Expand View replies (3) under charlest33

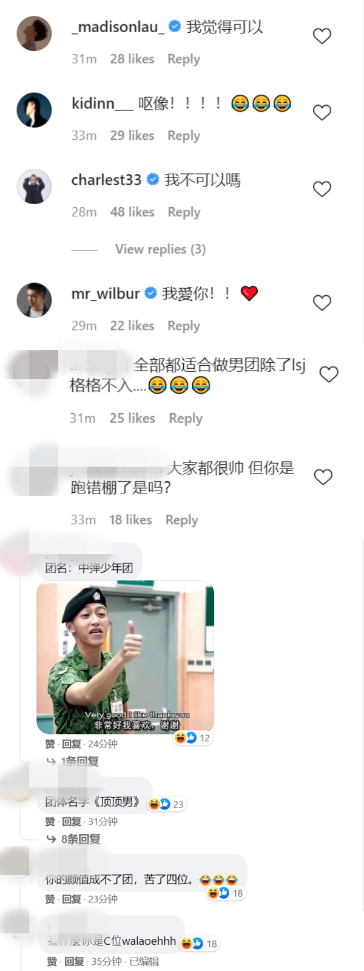tap(160, 249)
